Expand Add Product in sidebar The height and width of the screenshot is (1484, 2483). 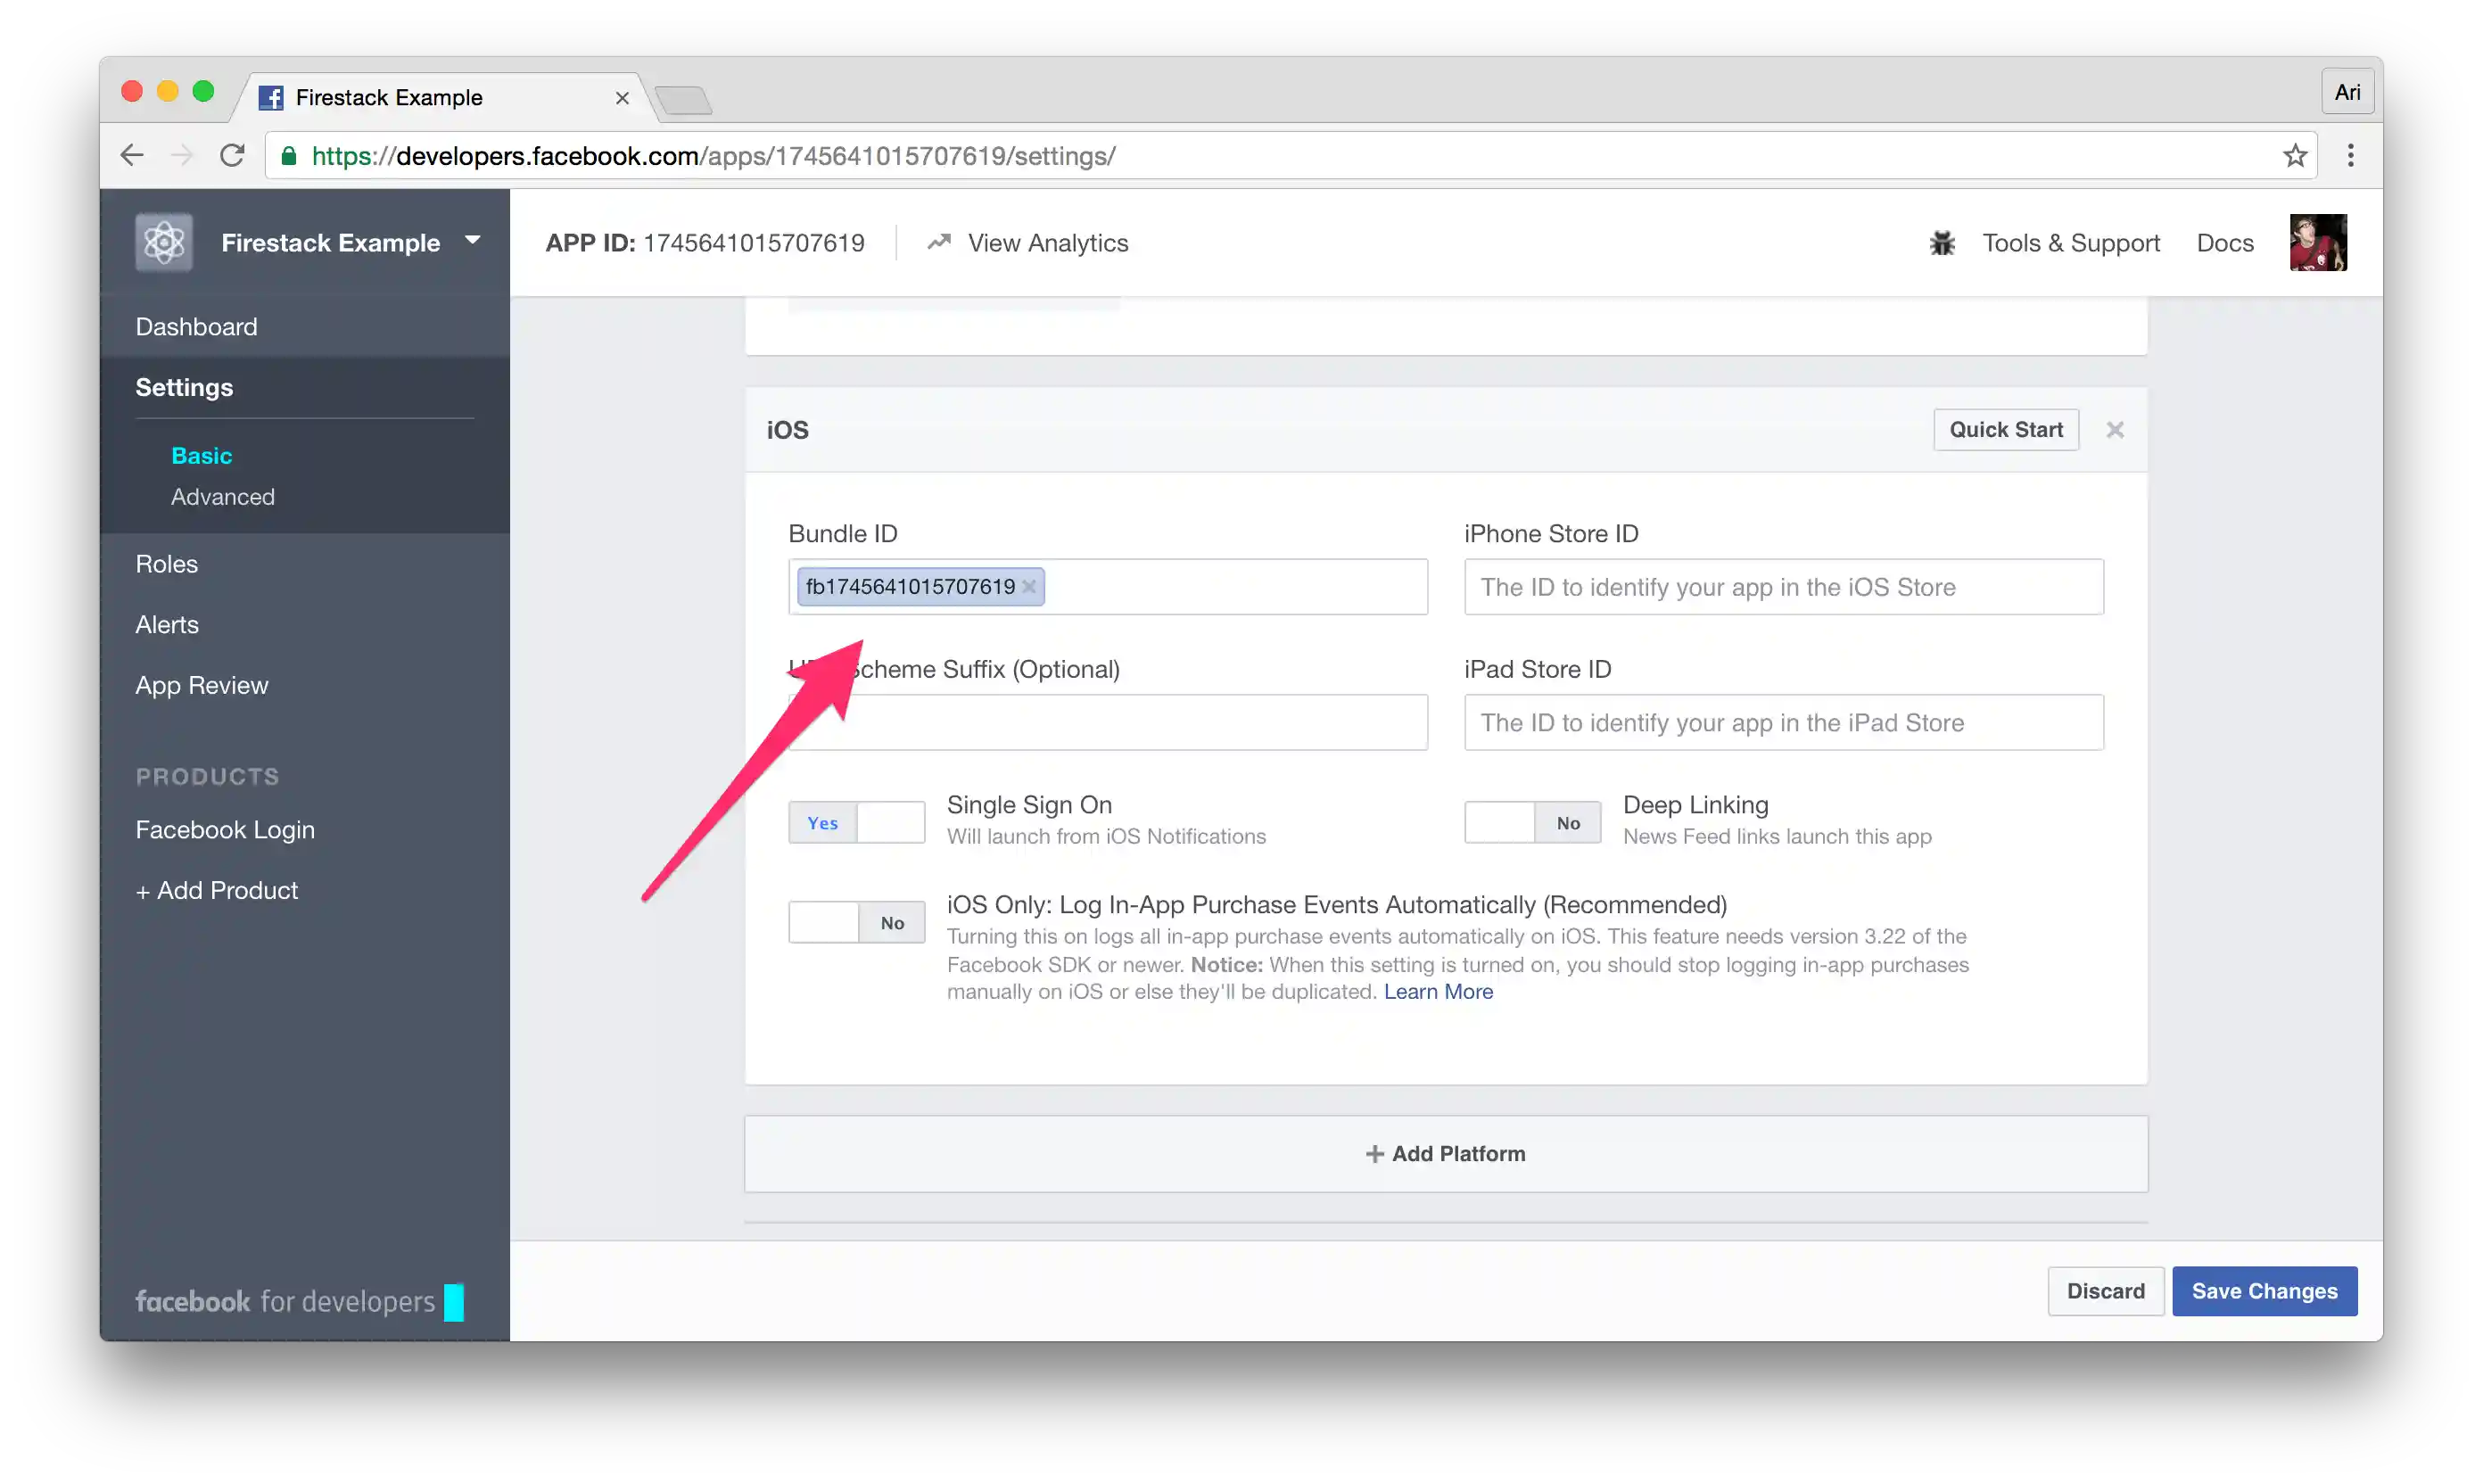(217, 891)
